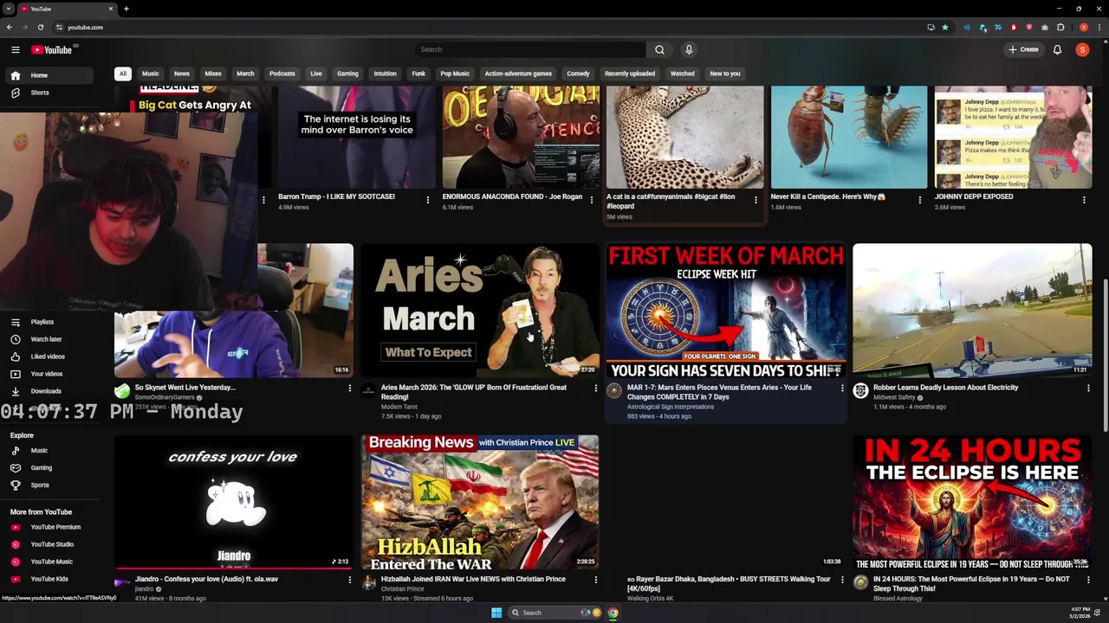Image resolution: width=1109 pixels, height=623 pixels.
Task: Select the Pop Music filter chip
Action: pos(455,74)
